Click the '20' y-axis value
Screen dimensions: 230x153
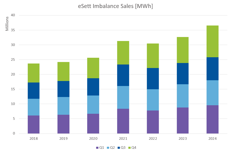tap(13, 74)
